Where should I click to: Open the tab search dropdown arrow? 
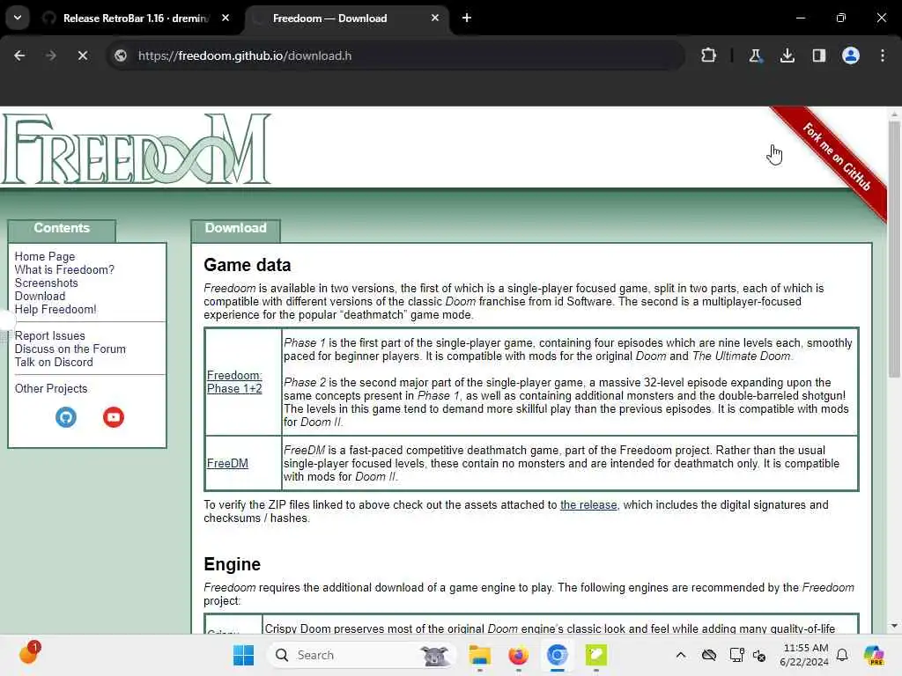point(18,18)
